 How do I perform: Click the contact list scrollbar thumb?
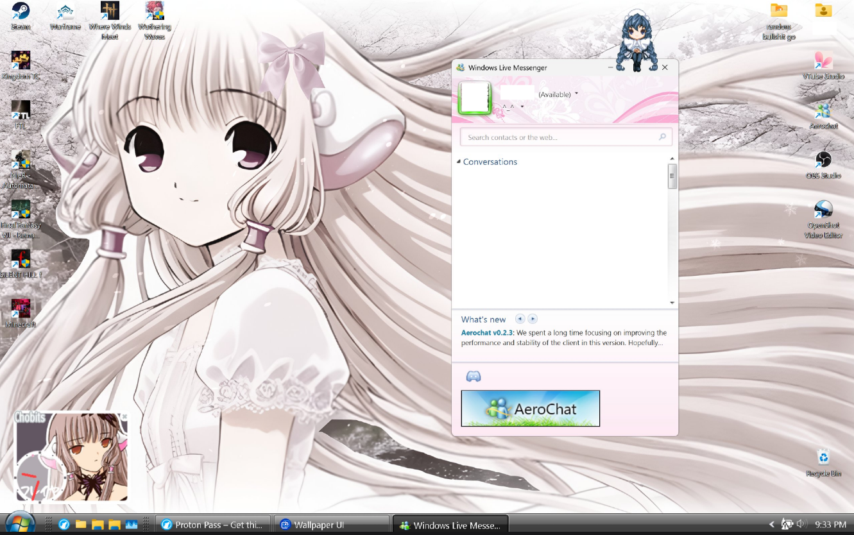click(672, 176)
